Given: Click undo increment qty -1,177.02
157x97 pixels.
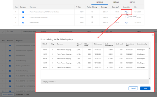Looking at the screenshot, I should (x=110, y=67).
